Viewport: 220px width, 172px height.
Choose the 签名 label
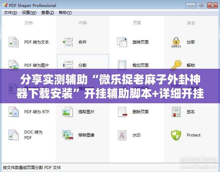(191, 112)
